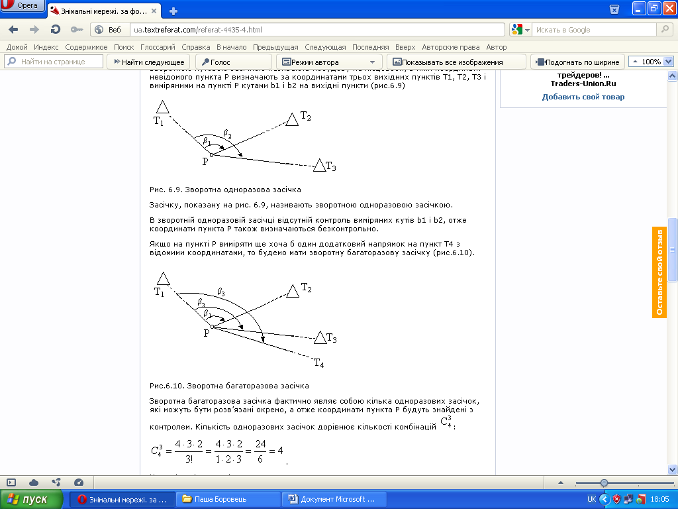Go to Последняя page item
This screenshot has height=509, width=678.
371,47
